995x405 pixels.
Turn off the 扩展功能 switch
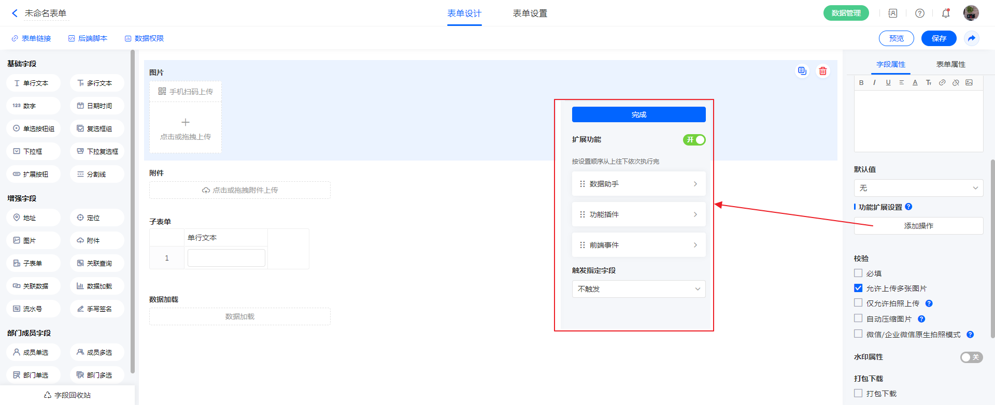point(694,140)
